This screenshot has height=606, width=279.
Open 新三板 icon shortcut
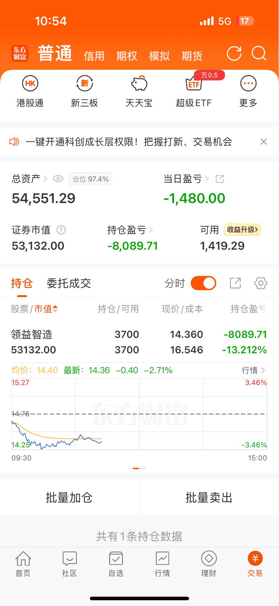85,83
